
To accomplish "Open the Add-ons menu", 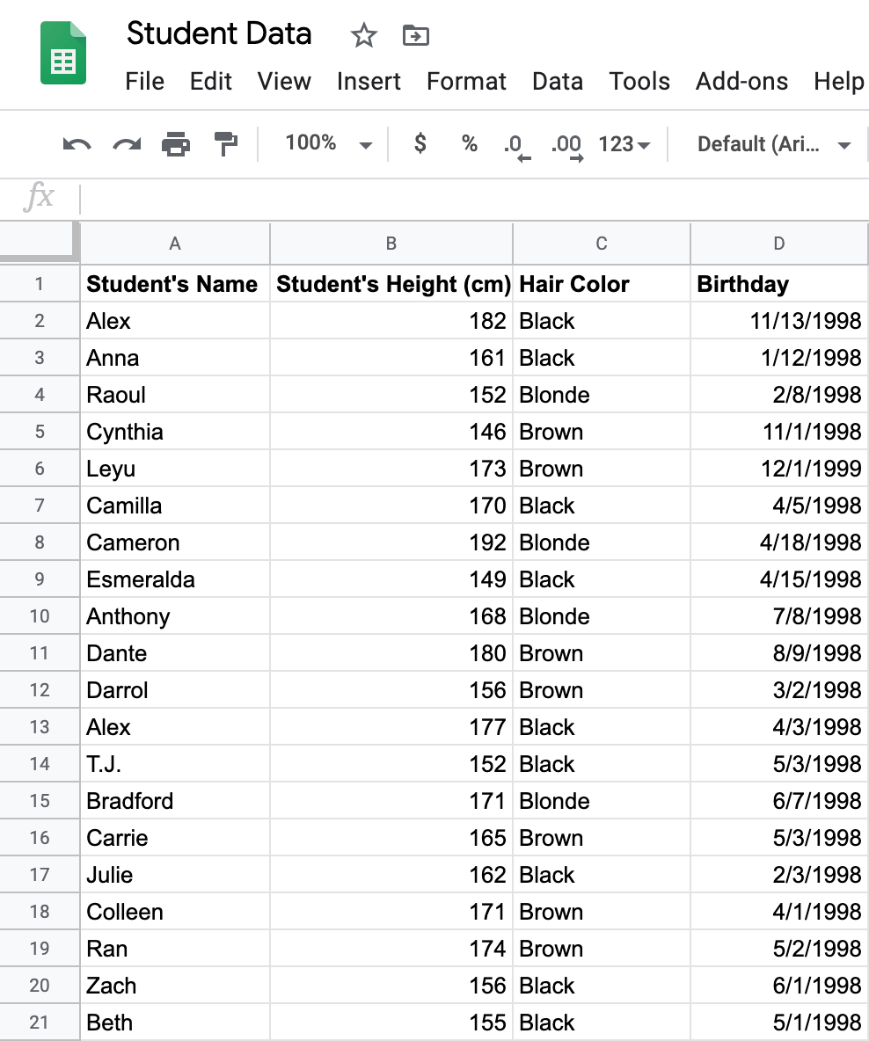I will click(741, 81).
